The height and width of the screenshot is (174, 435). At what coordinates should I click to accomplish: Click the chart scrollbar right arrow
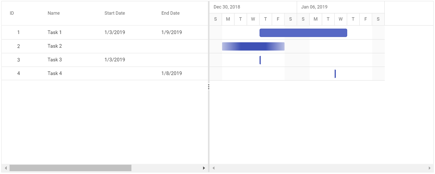point(429,168)
